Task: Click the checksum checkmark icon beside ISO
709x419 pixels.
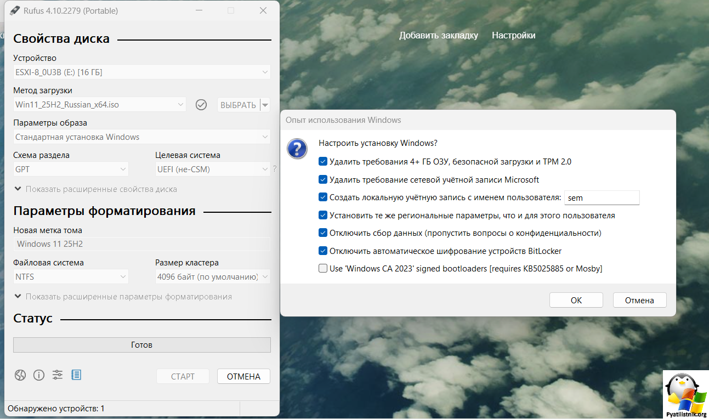Action: click(x=201, y=105)
